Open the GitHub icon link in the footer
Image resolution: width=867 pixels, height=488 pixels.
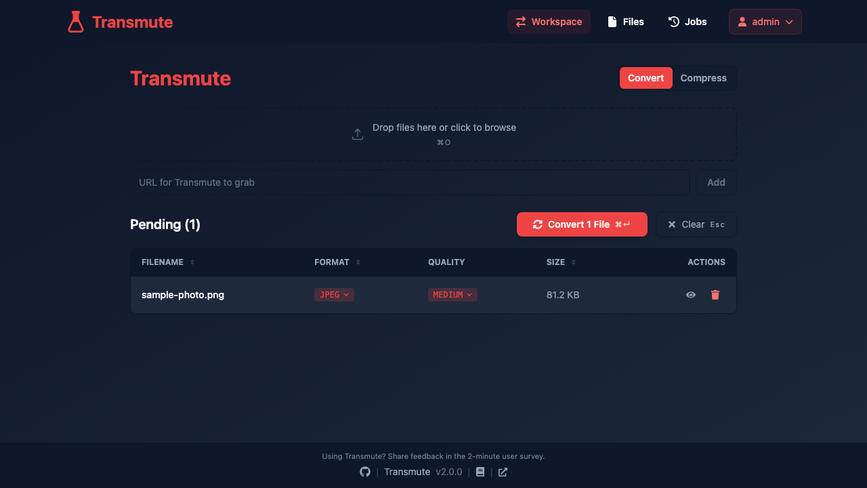click(365, 472)
